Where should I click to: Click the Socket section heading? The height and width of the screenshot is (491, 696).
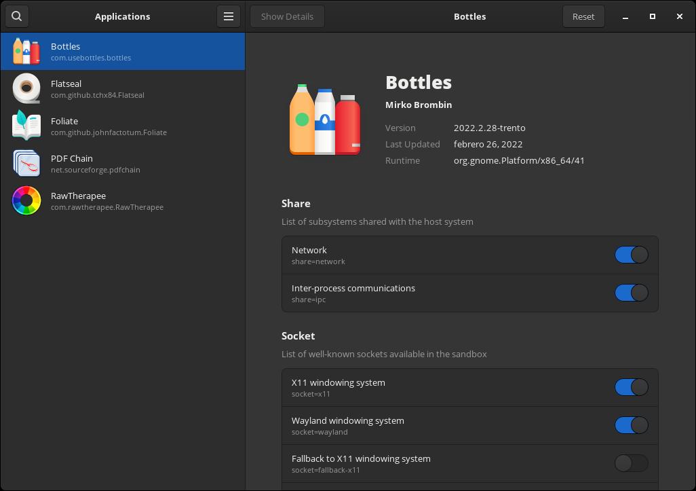pyautogui.click(x=298, y=336)
